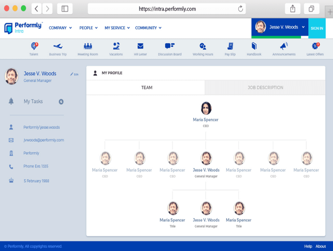
Task: Open the PEOPLE menu
Action: point(88,28)
